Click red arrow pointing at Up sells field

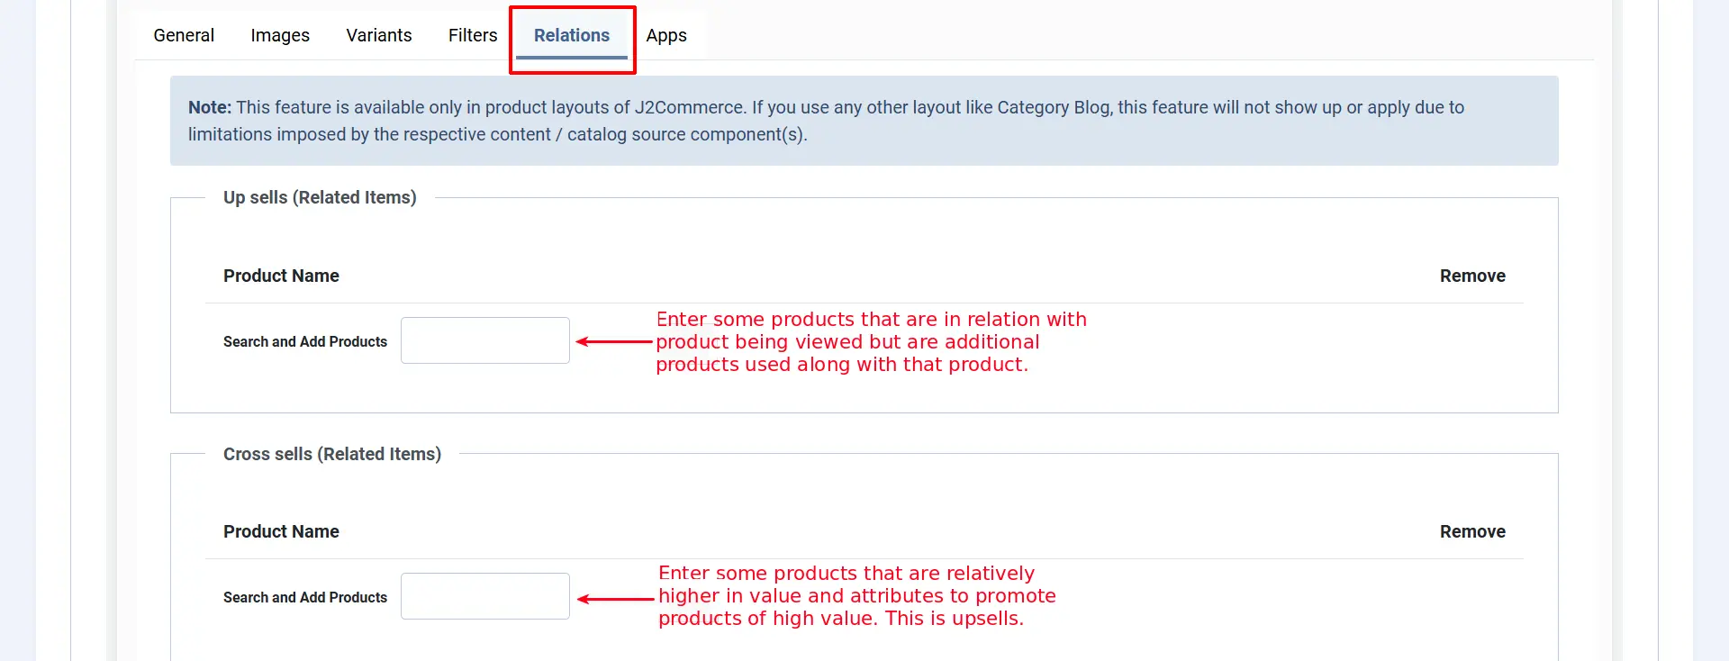[x=614, y=342]
